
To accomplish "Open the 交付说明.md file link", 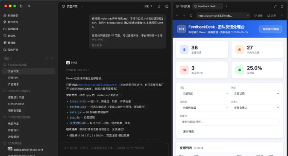I will point(77,123).
